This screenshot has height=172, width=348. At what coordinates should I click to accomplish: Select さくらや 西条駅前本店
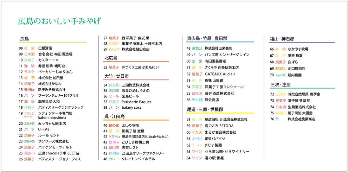pos(222,68)
